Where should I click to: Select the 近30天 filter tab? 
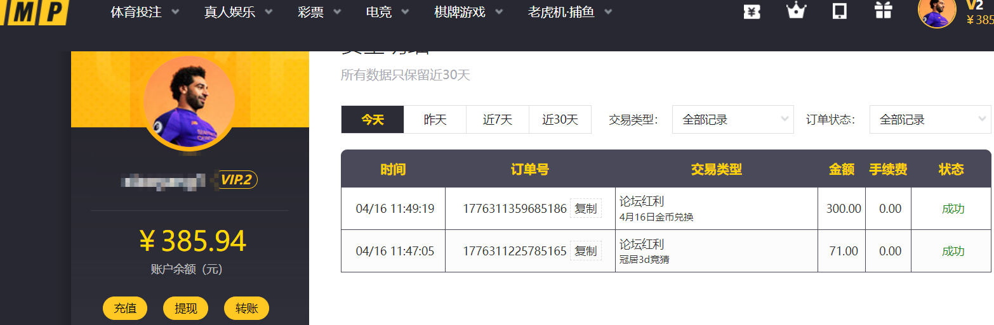point(560,120)
